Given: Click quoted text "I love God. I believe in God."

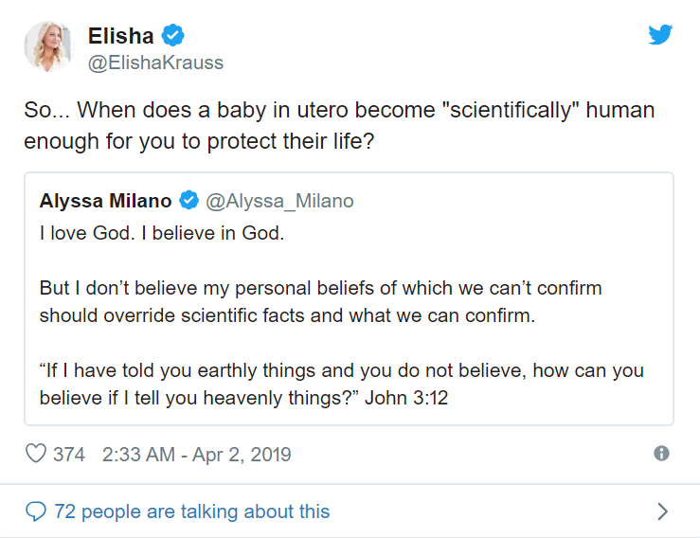Looking at the screenshot, I should pyautogui.click(x=162, y=233).
